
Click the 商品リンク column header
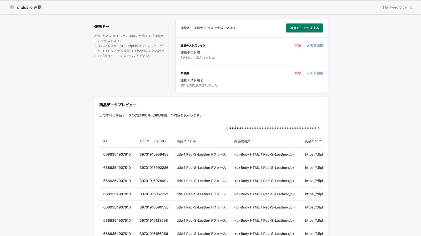[x=313, y=141]
